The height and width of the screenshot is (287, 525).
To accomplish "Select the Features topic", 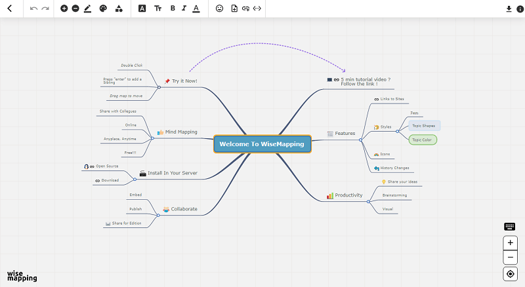I will 345,133.
